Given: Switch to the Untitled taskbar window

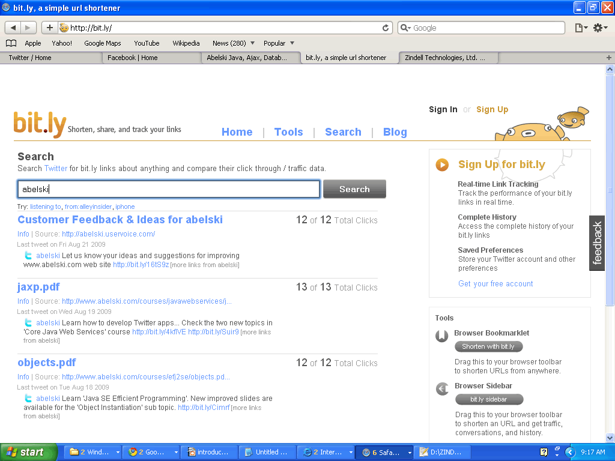Looking at the screenshot, I should pyautogui.click(x=267, y=453).
